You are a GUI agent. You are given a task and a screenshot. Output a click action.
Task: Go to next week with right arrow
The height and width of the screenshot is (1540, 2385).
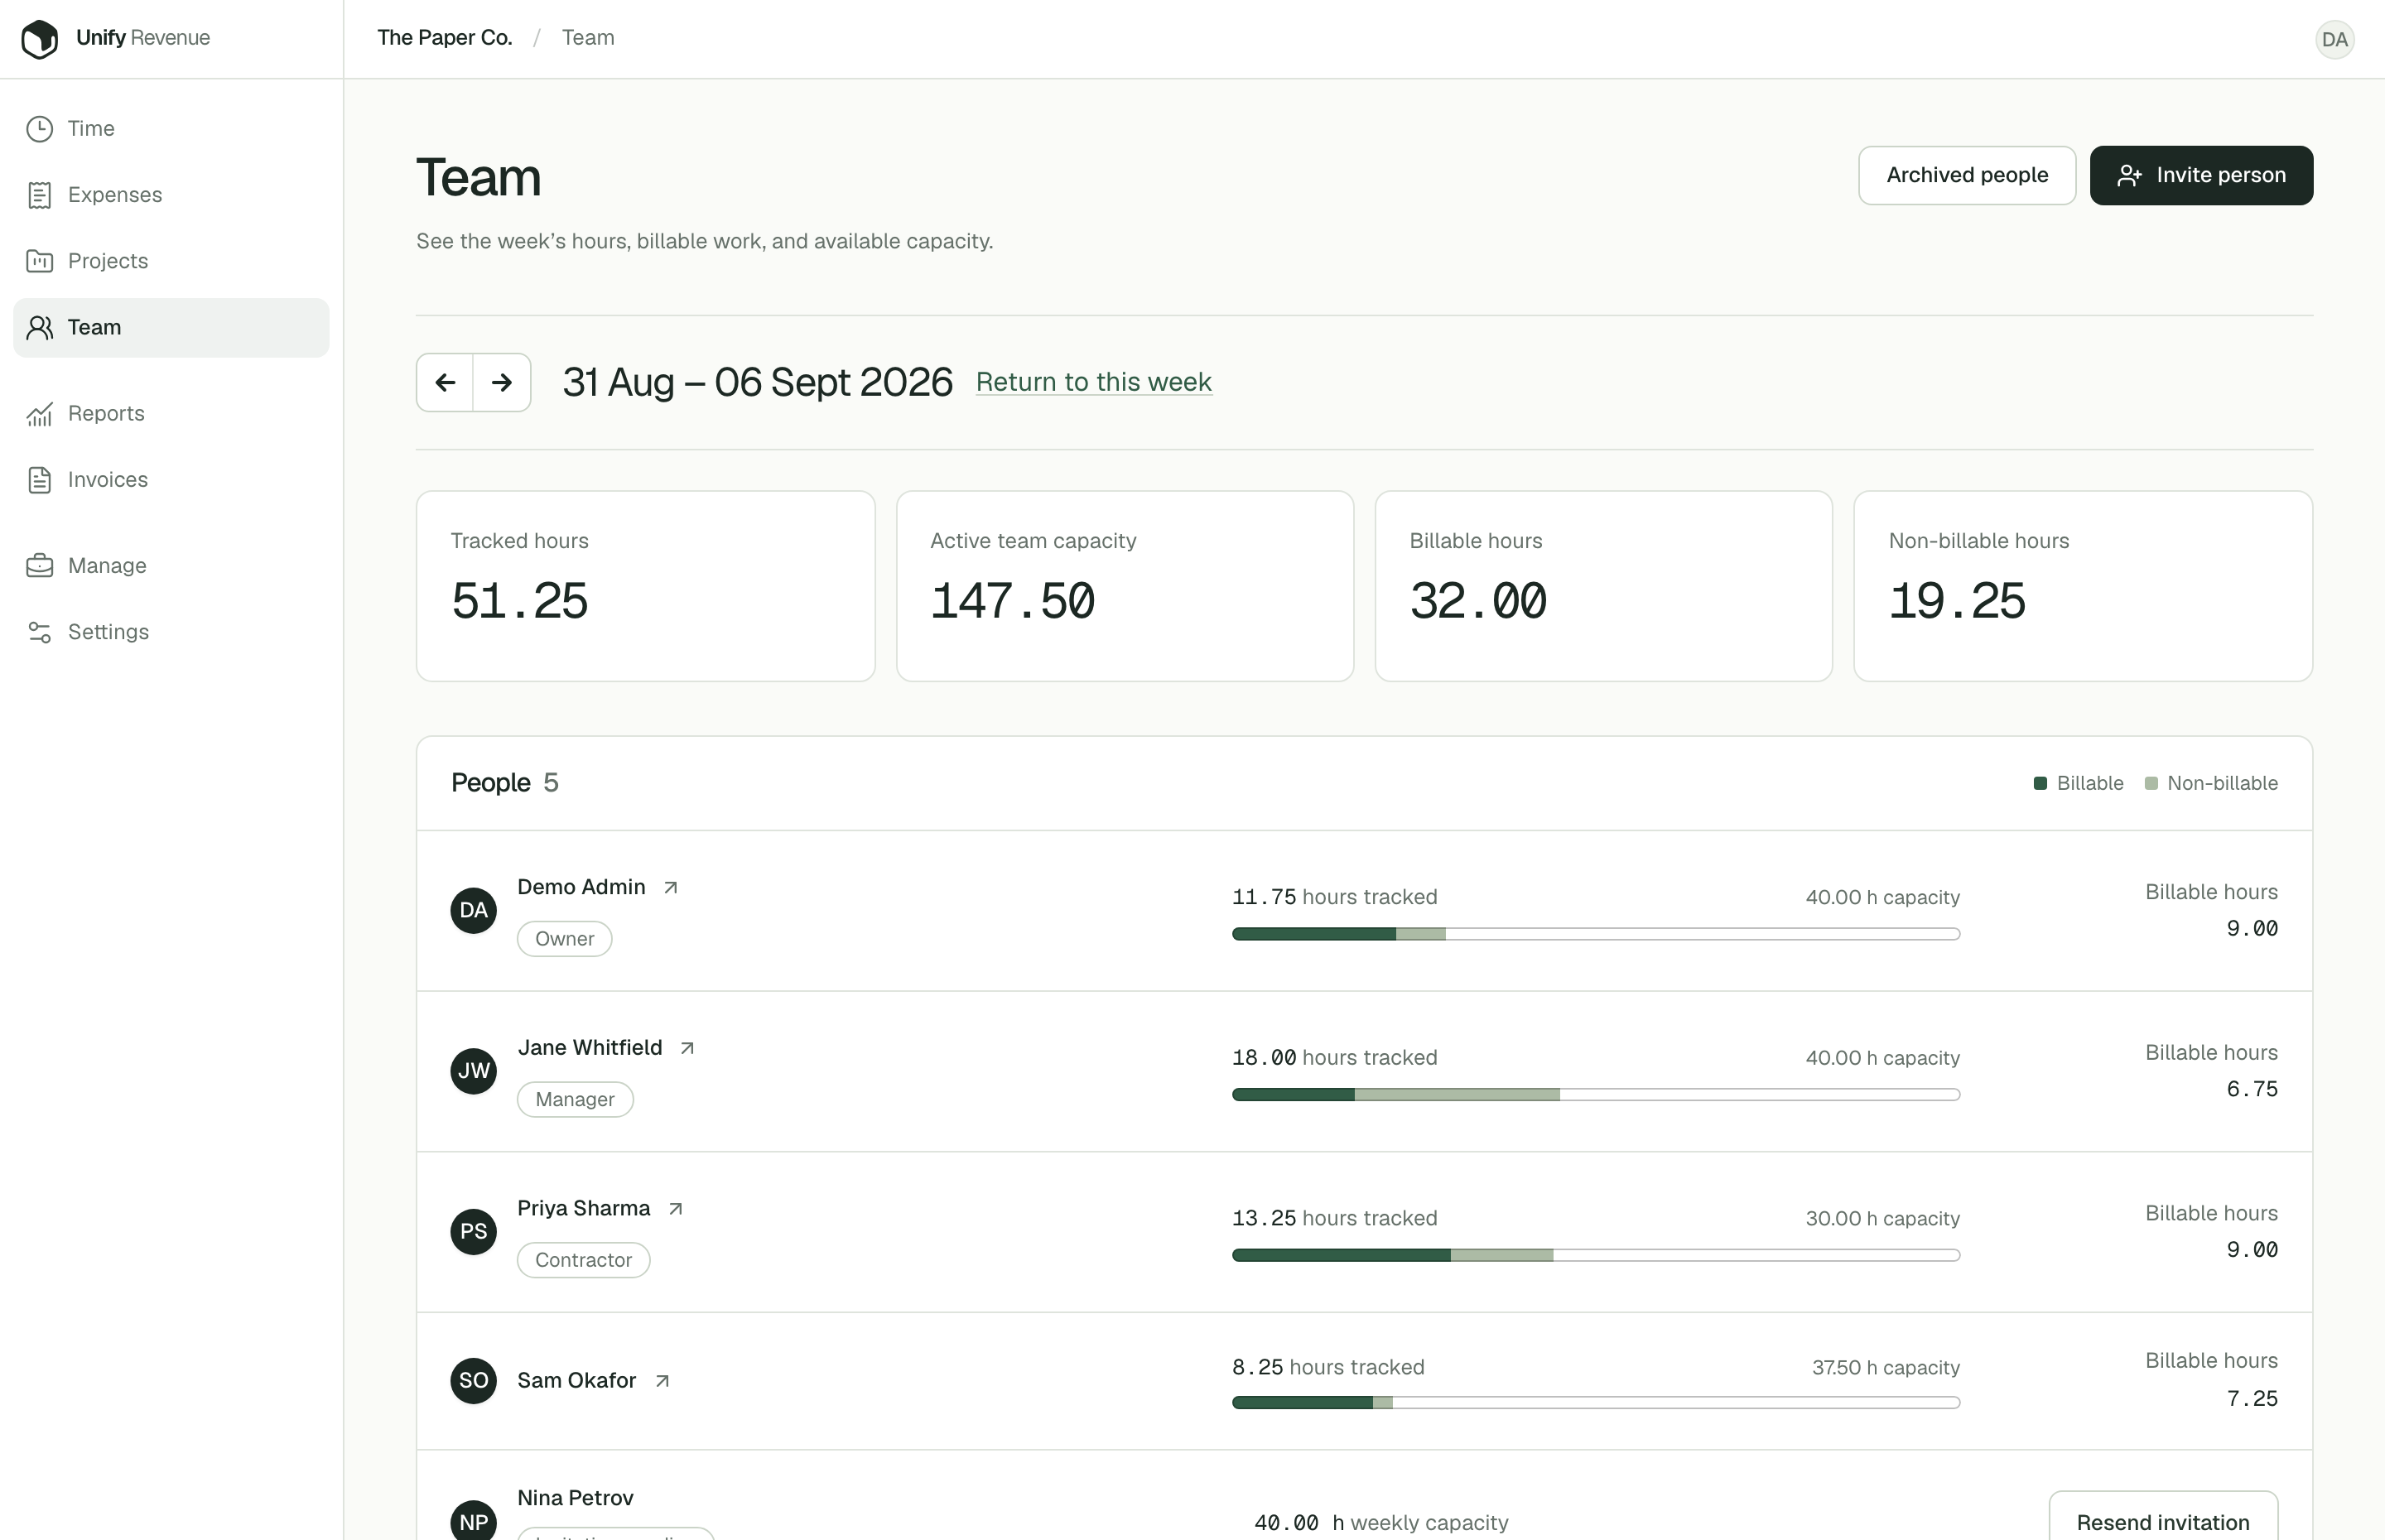pyautogui.click(x=502, y=382)
